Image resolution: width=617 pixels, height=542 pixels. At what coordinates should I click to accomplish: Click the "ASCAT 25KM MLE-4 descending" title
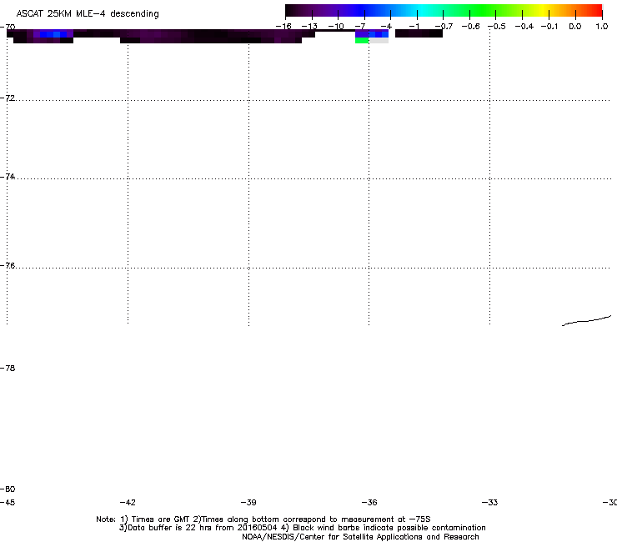pos(88,14)
